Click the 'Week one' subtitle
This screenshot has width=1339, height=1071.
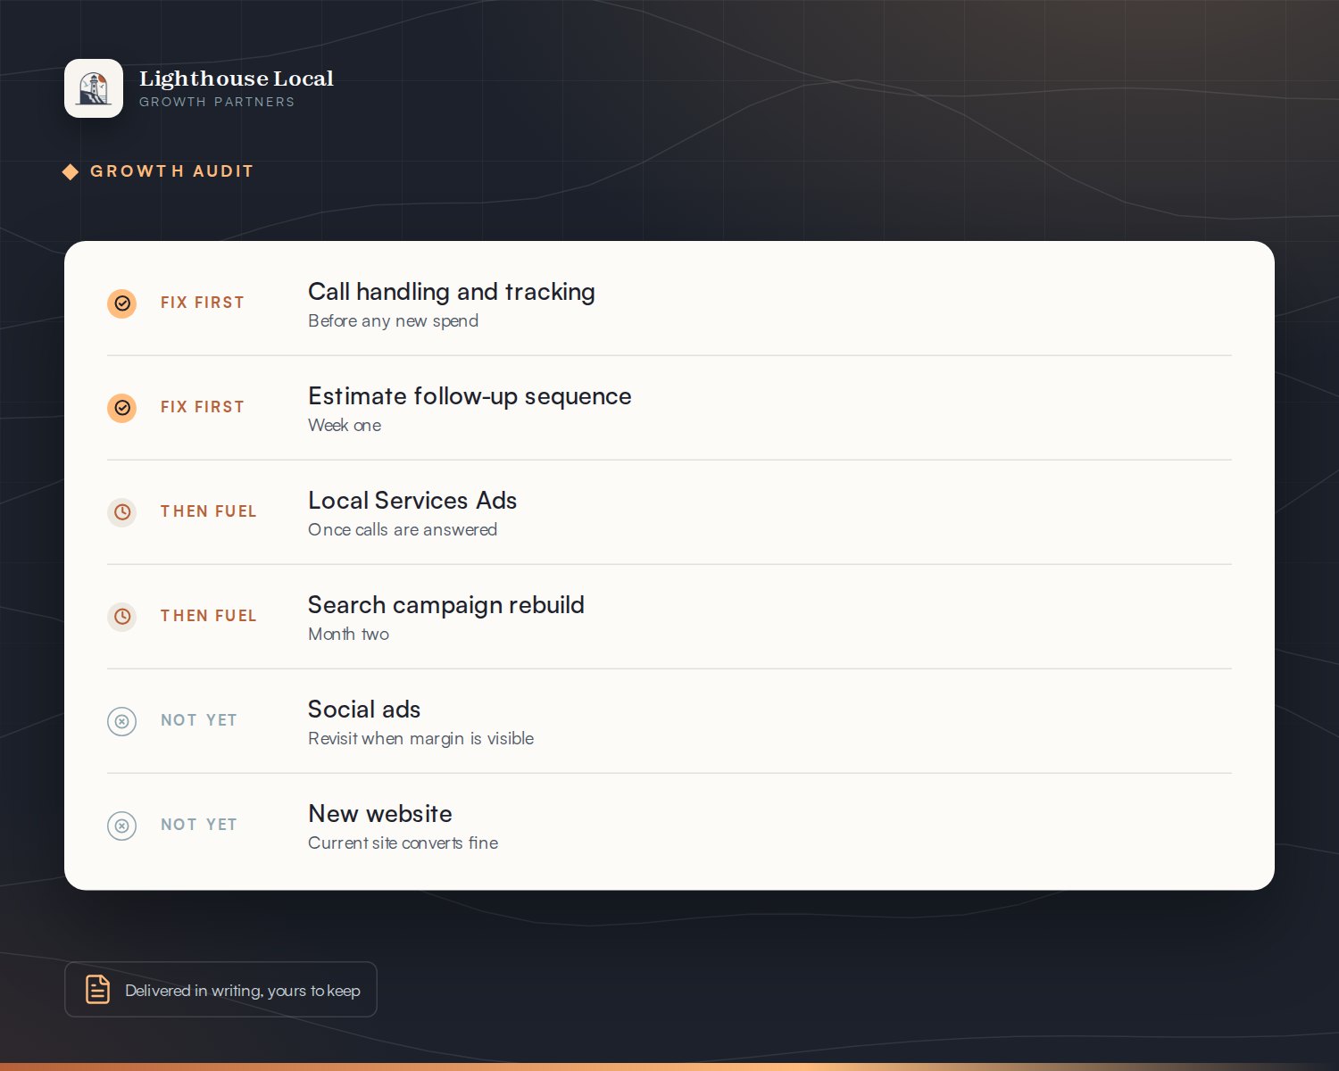pos(345,426)
